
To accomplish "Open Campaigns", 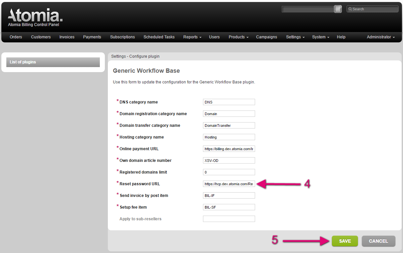I will pos(266,37).
